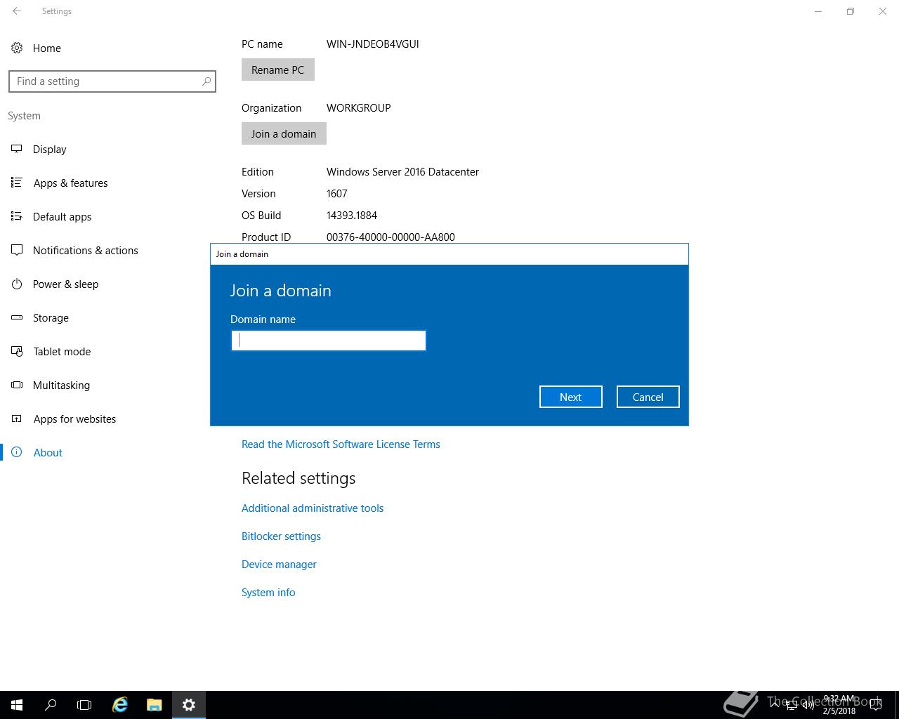Click the Tablet mode icon
The width and height of the screenshot is (899, 719).
pyautogui.click(x=17, y=351)
